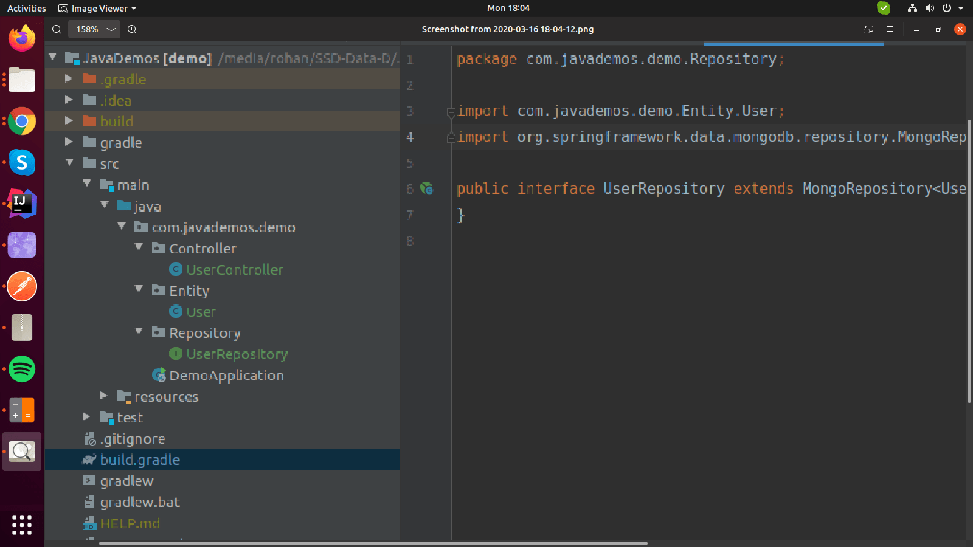Click the Spring Boot icon beside DemoApplication
973x547 pixels.
point(159,375)
